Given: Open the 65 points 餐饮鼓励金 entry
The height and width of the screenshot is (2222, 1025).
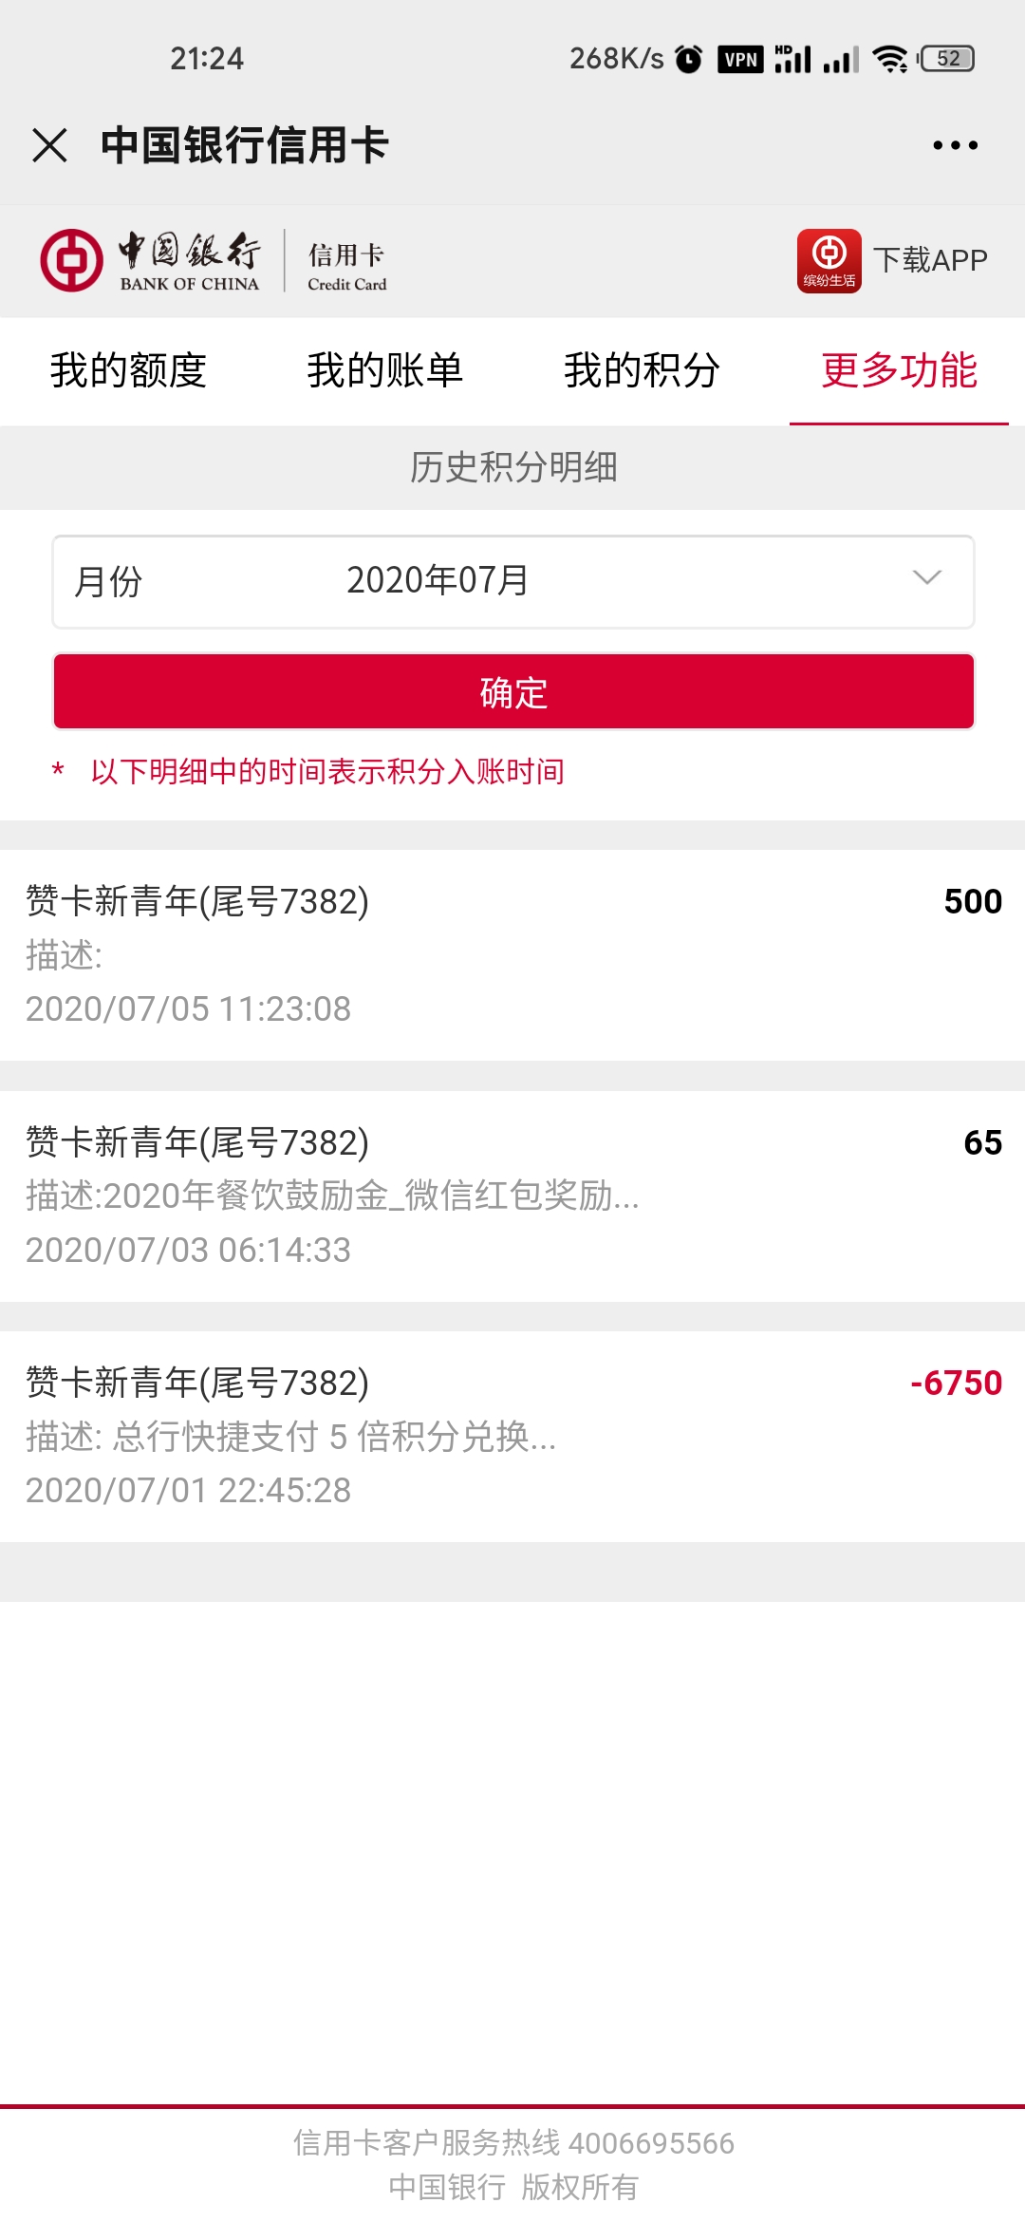Looking at the screenshot, I should (512, 1196).
